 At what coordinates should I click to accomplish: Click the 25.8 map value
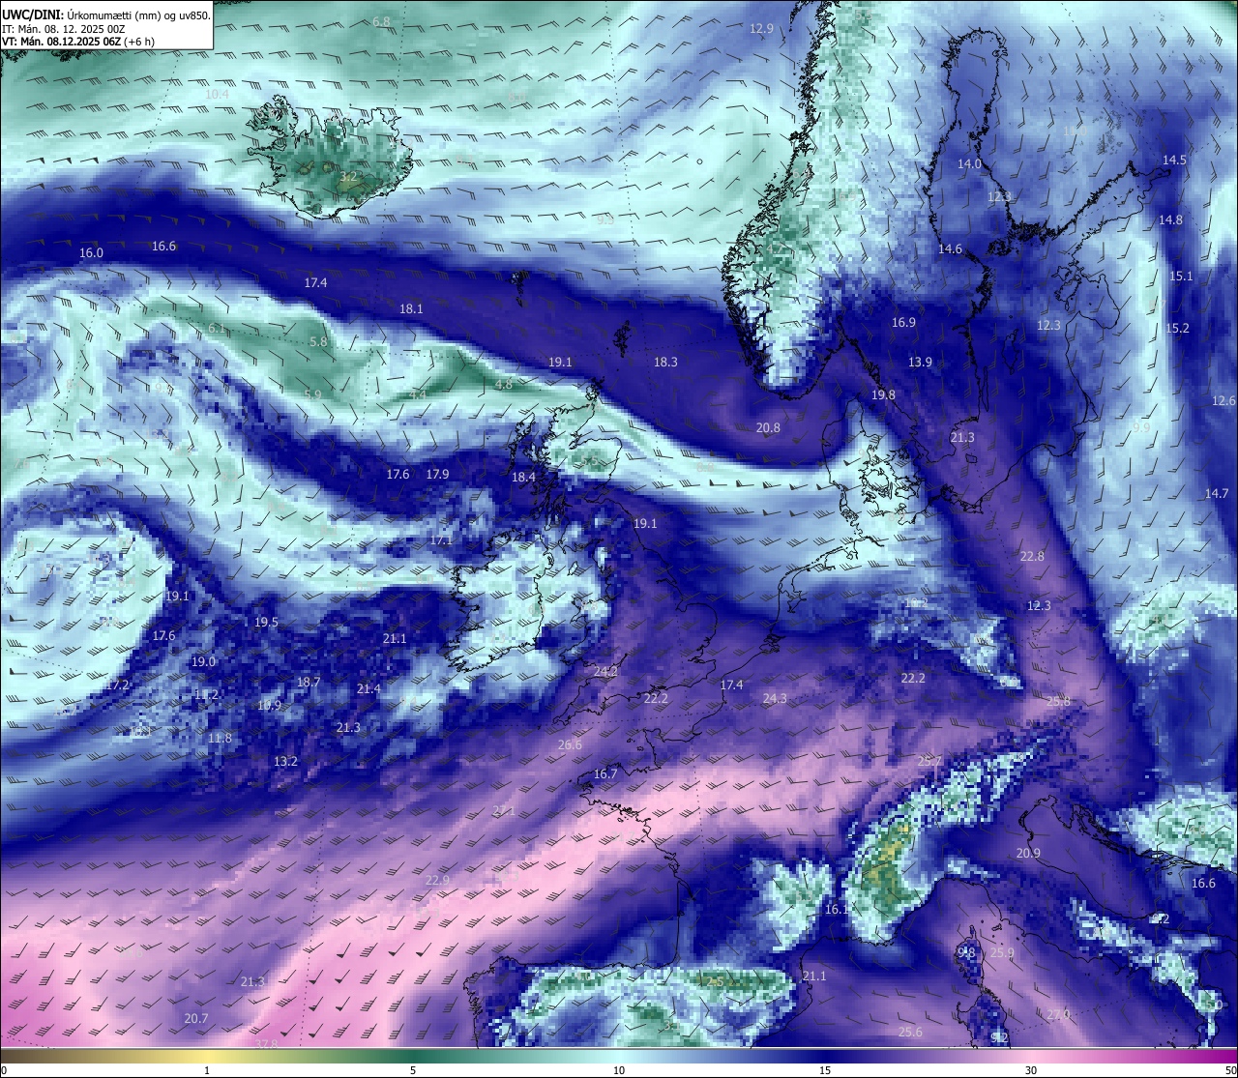[x=1059, y=701]
